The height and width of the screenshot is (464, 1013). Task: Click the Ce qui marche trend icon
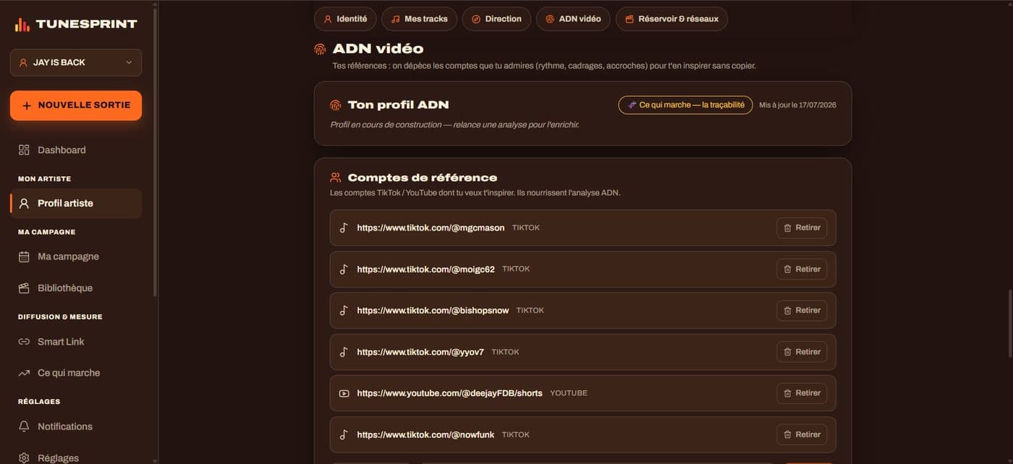tap(24, 373)
